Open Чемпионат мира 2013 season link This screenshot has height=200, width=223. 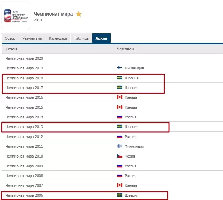coord(24,127)
